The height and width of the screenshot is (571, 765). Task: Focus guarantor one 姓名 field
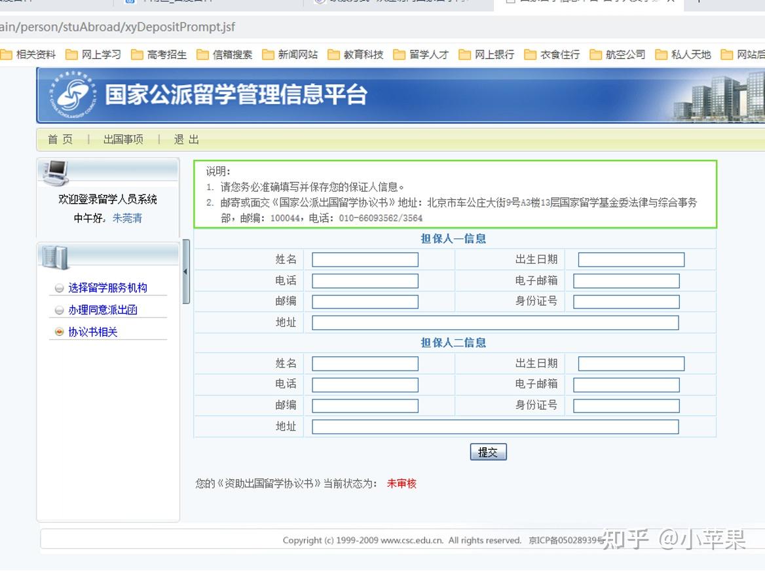click(x=365, y=259)
